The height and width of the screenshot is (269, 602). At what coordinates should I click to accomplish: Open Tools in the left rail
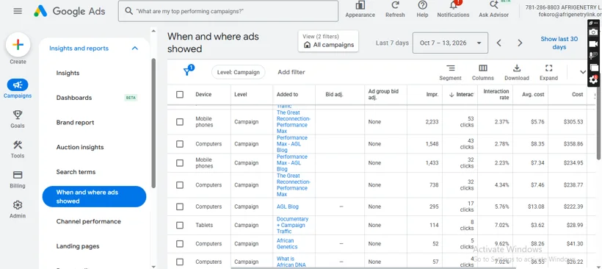pos(18,149)
